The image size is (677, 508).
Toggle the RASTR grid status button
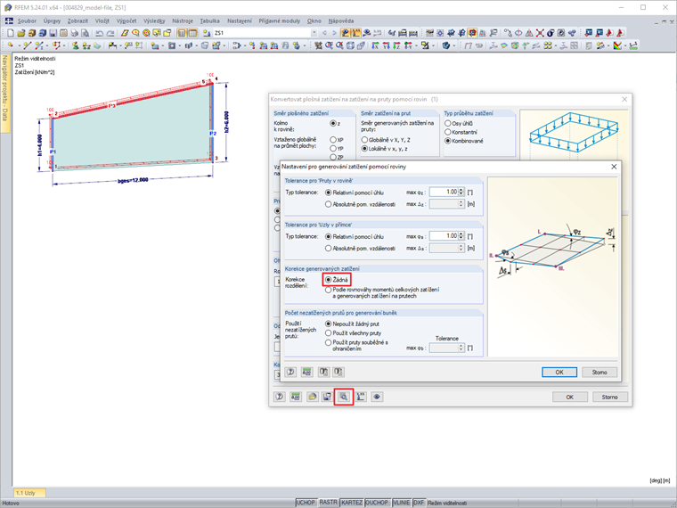click(328, 503)
